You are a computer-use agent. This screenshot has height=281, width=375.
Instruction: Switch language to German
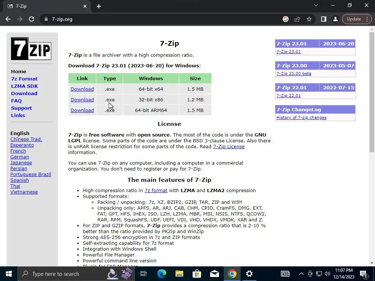point(20,157)
